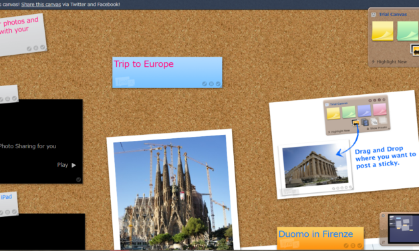This screenshot has height=251, width=419.
Task: Edit the 'Trip to Europe' sticky
Action: (204, 84)
